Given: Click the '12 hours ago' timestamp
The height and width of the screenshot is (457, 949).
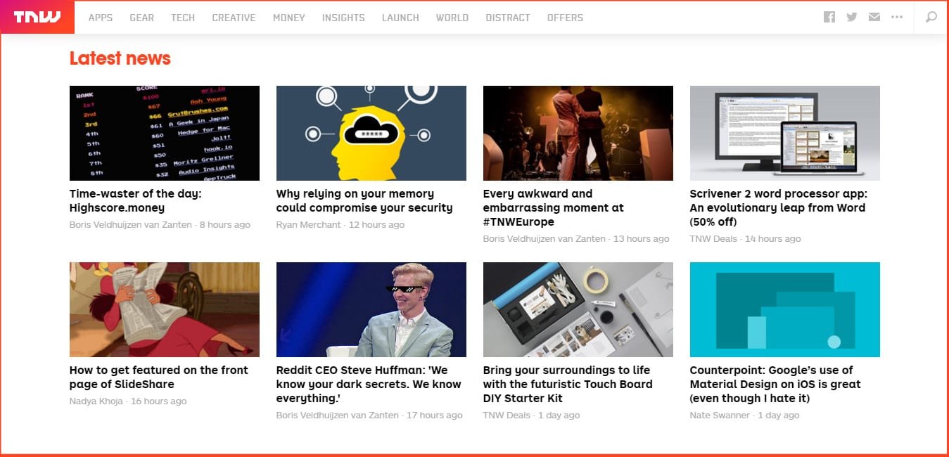Looking at the screenshot, I should [376, 225].
